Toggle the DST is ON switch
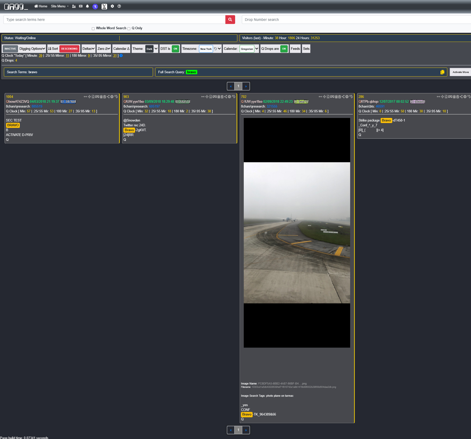 pyautogui.click(x=175, y=49)
